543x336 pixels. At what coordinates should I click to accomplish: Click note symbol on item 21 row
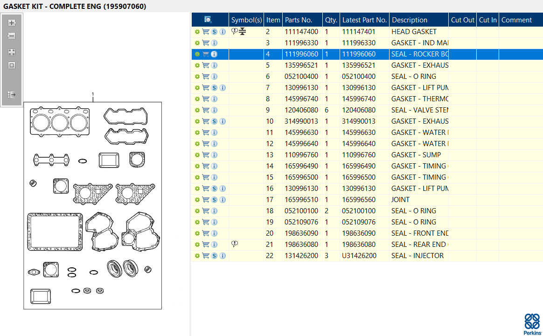(x=235, y=244)
